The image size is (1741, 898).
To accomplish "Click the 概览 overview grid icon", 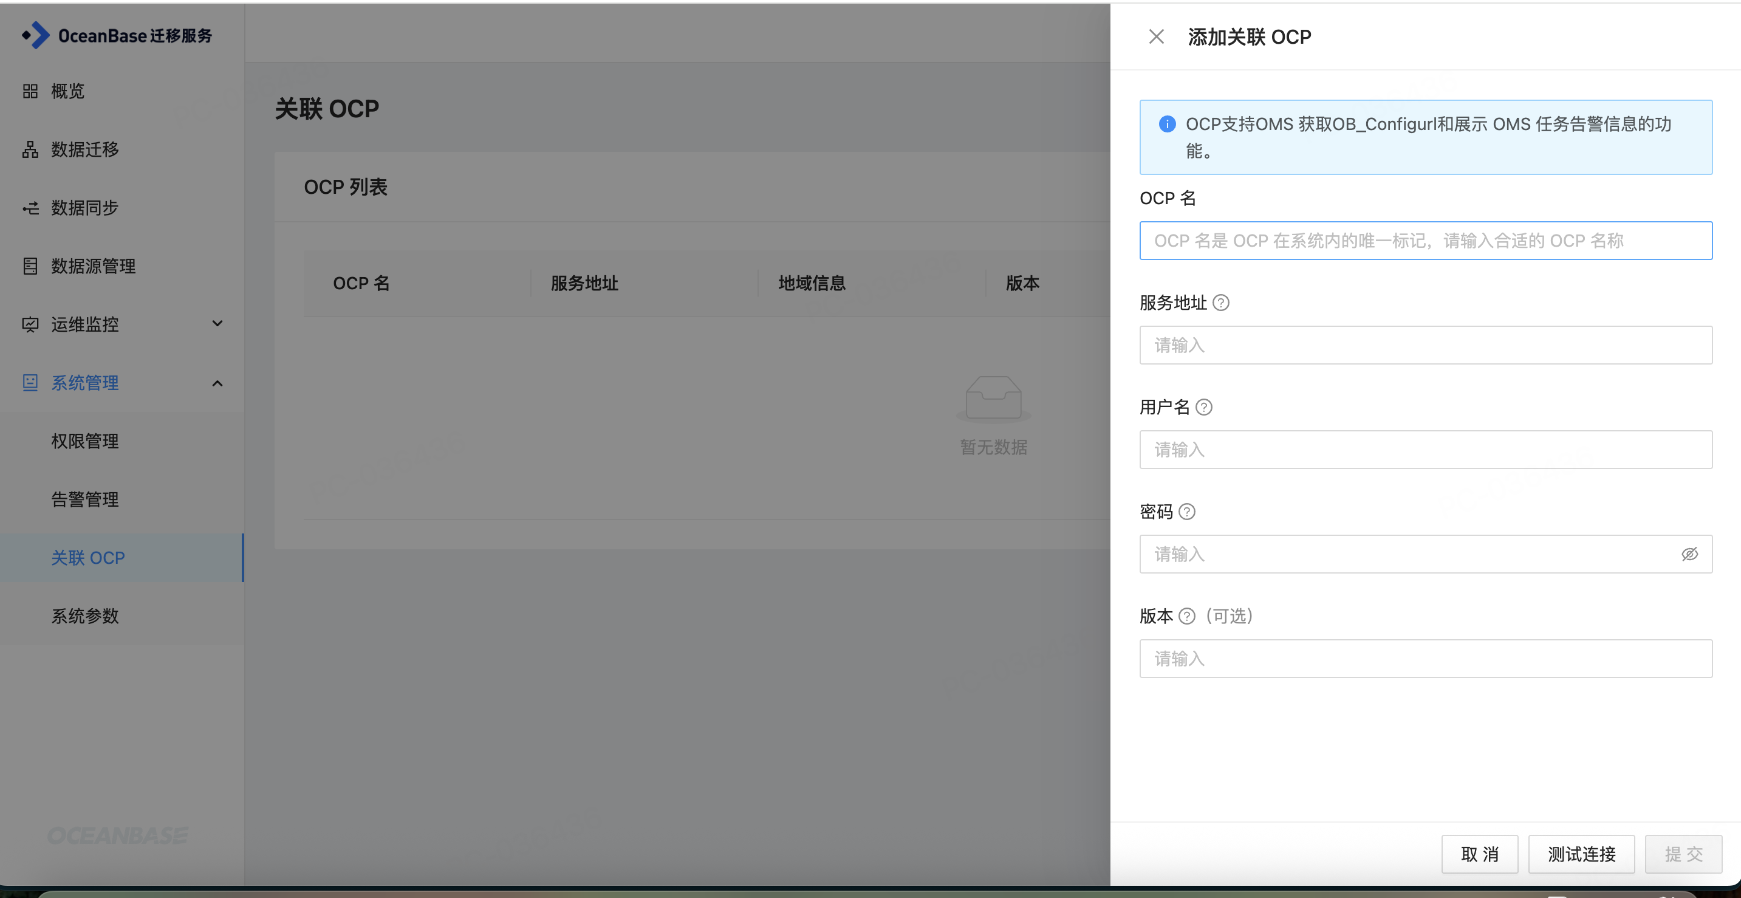I will (30, 91).
